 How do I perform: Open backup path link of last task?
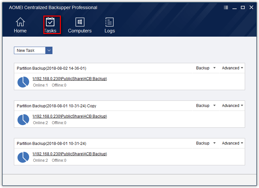point(70,154)
